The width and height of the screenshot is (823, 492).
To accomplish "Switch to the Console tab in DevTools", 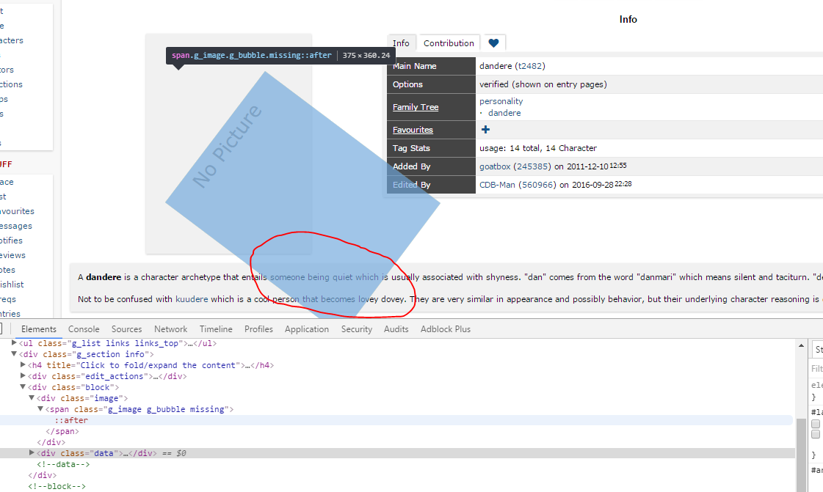I will click(x=84, y=329).
